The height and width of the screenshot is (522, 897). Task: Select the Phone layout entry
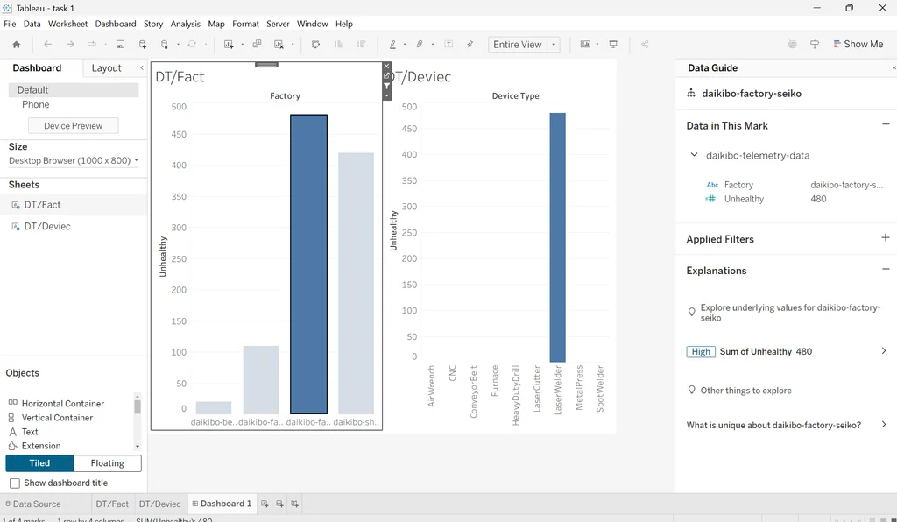[35, 104]
